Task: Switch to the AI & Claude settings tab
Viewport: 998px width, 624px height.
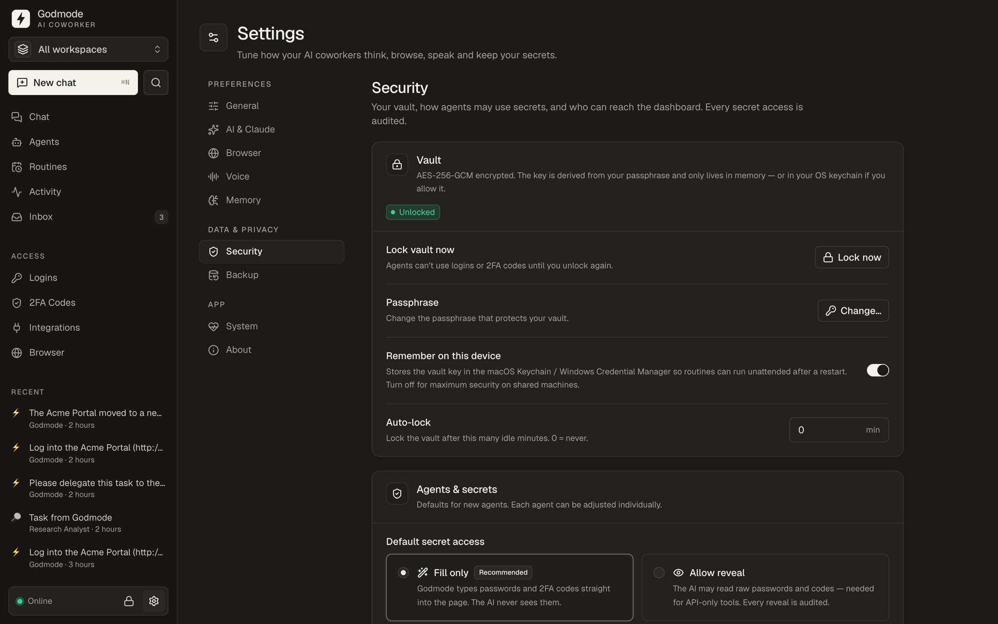Action: click(x=271, y=129)
